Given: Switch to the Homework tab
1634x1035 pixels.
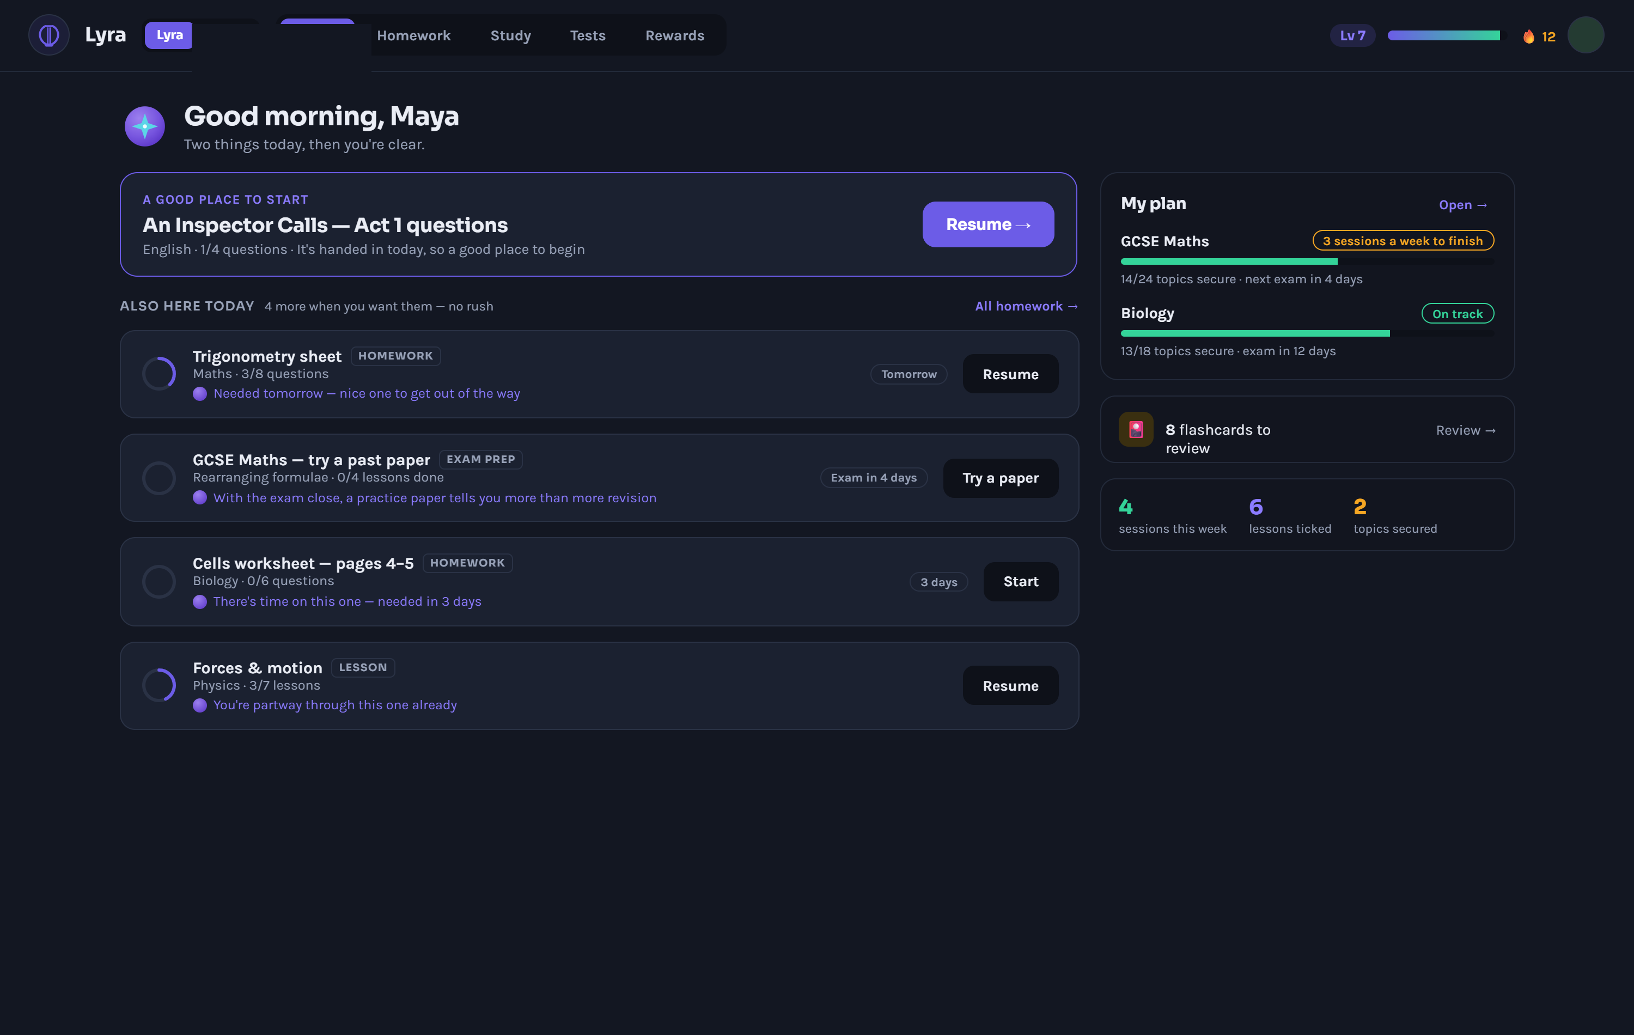Looking at the screenshot, I should tap(414, 36).
